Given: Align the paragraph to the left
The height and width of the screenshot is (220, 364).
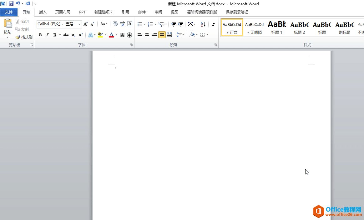Looking at the screenshot, I should coord(139,35).
